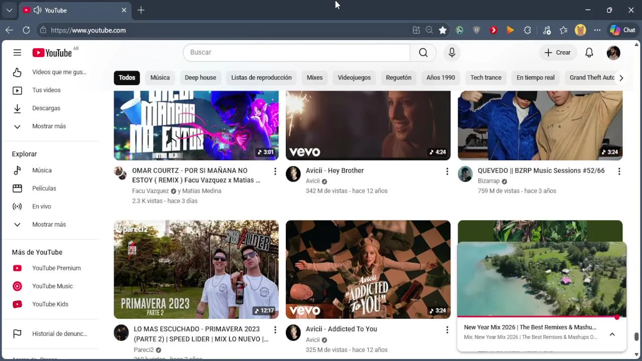The width and height of the screenshot is (642, 361).
Task: Click the magnifier search button
Action: 423,53
